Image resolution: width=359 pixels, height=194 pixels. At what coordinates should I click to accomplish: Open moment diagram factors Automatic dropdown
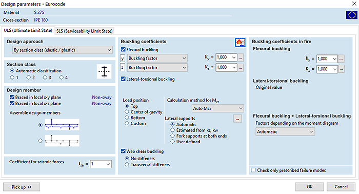click(285, 132)
